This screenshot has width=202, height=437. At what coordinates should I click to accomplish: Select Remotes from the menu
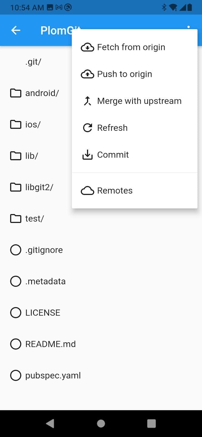point(115,190)
